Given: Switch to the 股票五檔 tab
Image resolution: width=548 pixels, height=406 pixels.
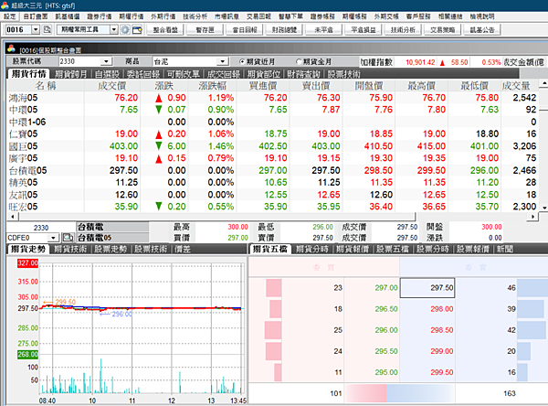Looking at the screenshot, I should point(393,249).
